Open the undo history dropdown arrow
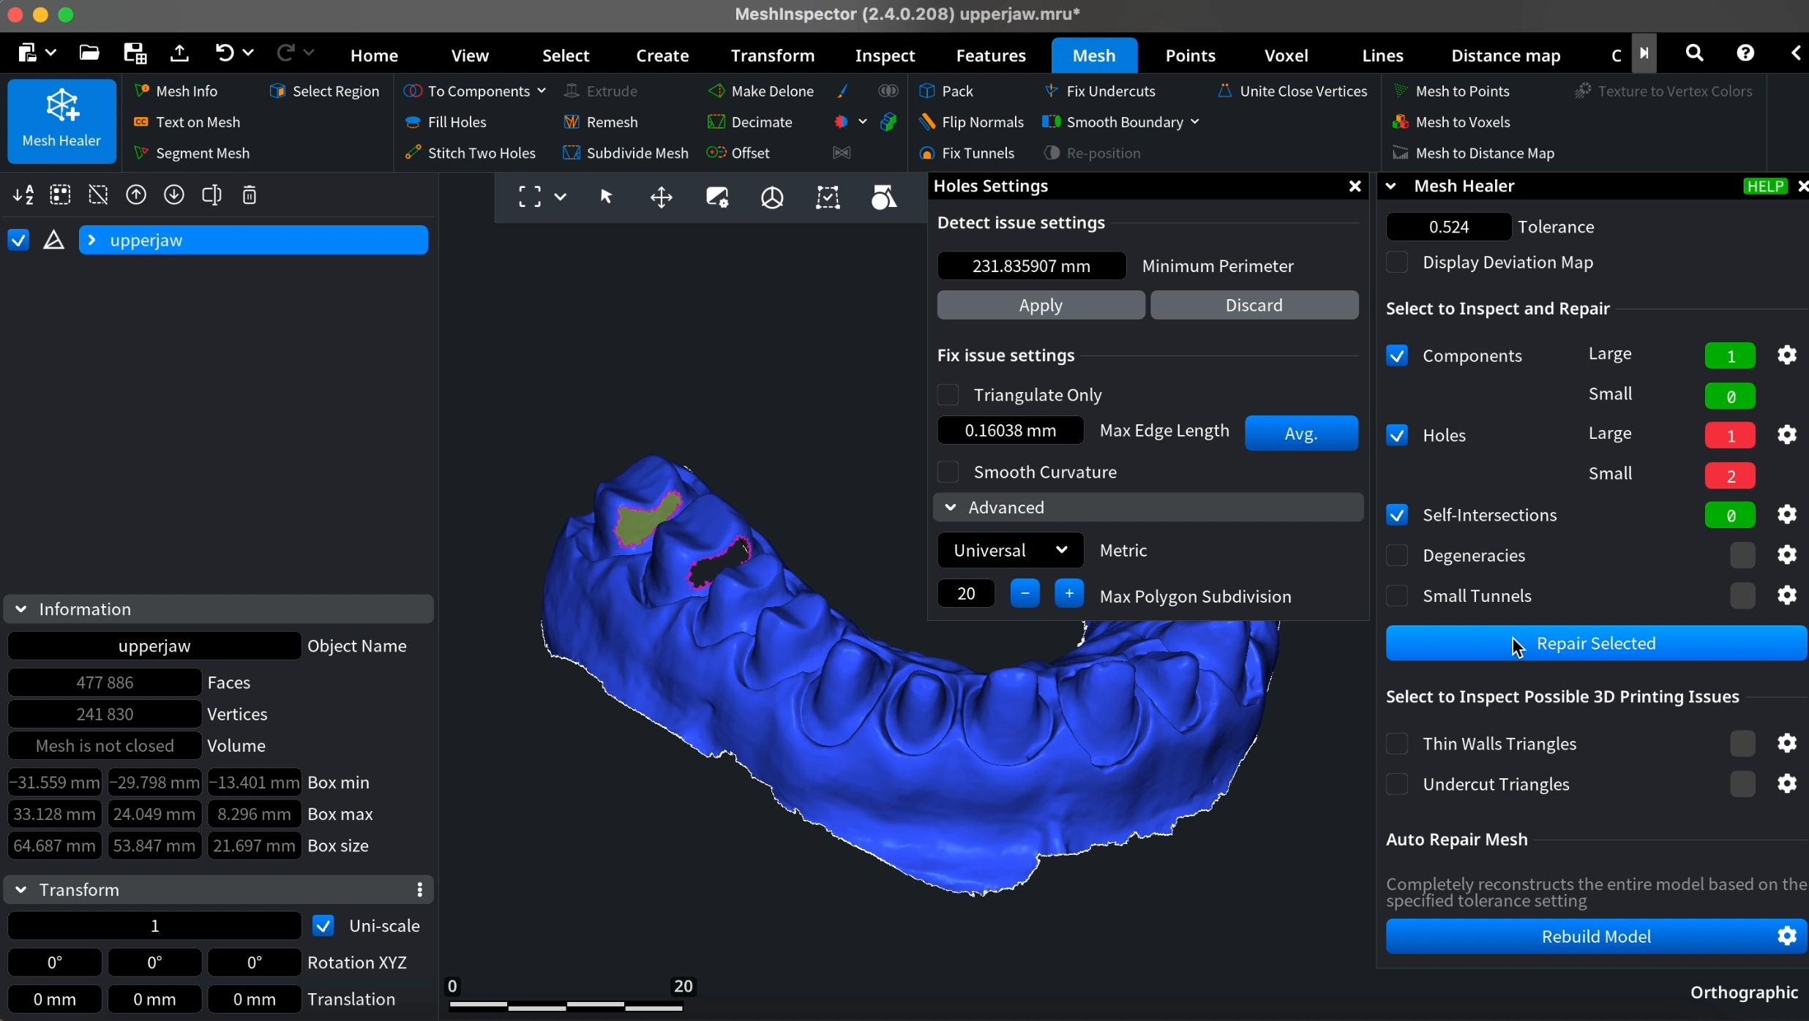This screenshot has width=1809, height=1021. point(248,53)
